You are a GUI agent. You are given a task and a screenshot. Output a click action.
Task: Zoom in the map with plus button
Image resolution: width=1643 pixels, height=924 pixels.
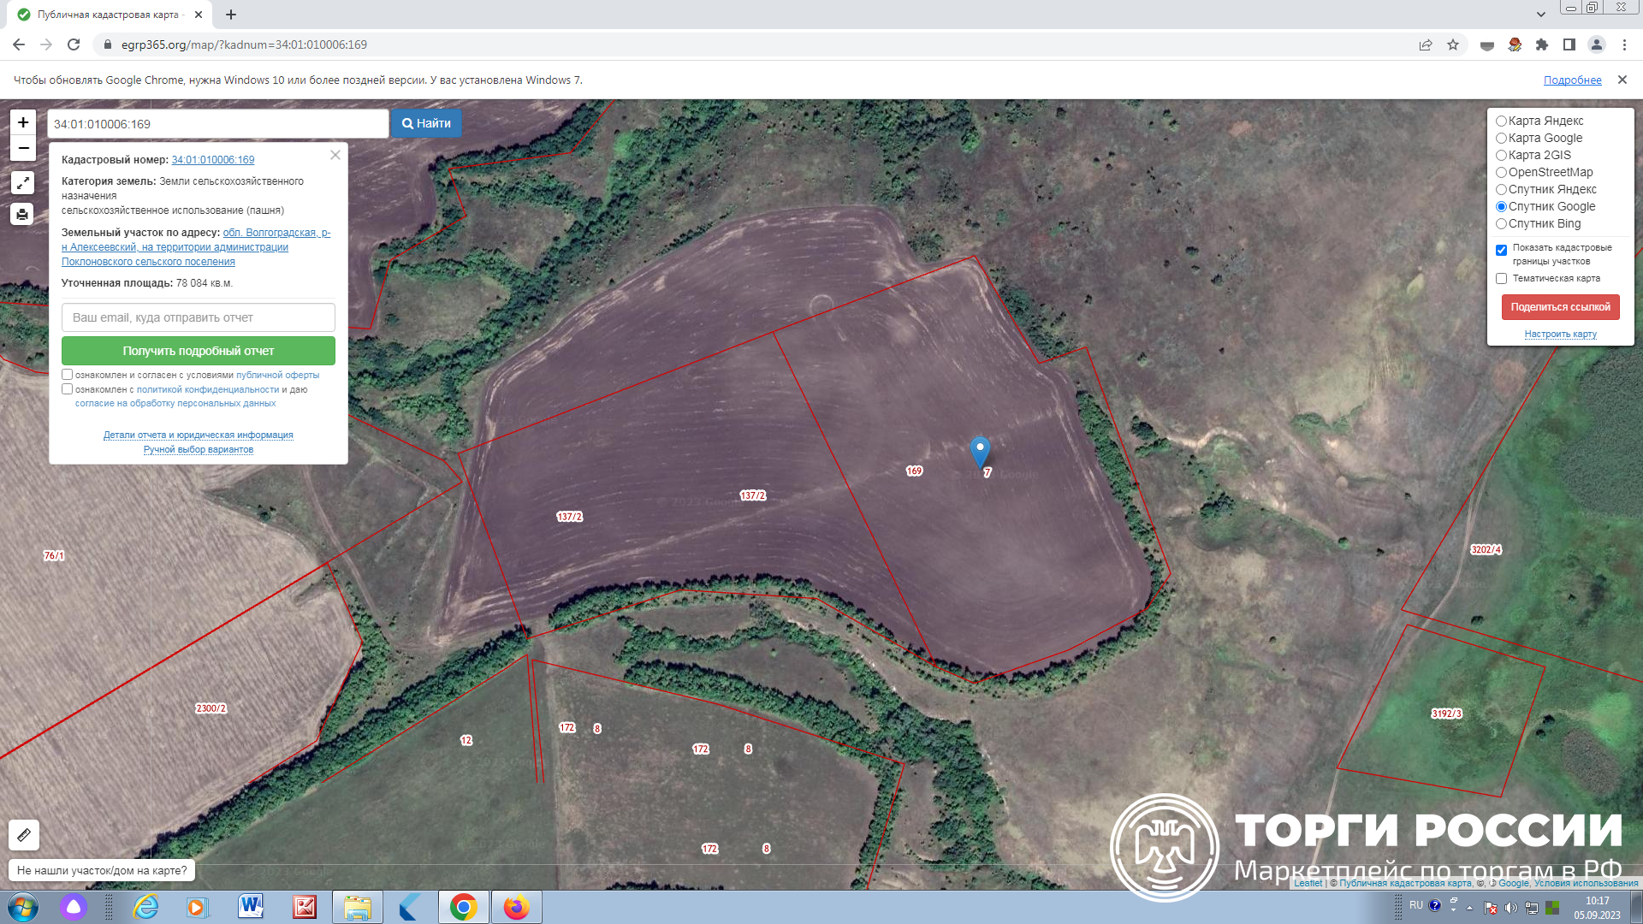(x=23, y=122)
